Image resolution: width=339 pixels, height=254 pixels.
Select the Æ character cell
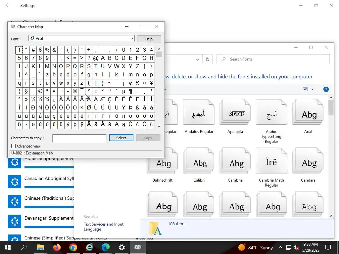pyautogui.click(x=103, y=99)
